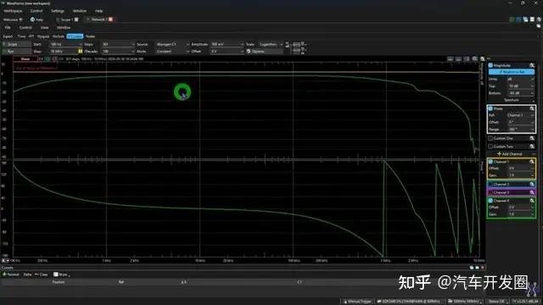543x305 pixels.
Task: Expand the Amplitude 500 mV dropdown
Action: [x=227, y=44]
